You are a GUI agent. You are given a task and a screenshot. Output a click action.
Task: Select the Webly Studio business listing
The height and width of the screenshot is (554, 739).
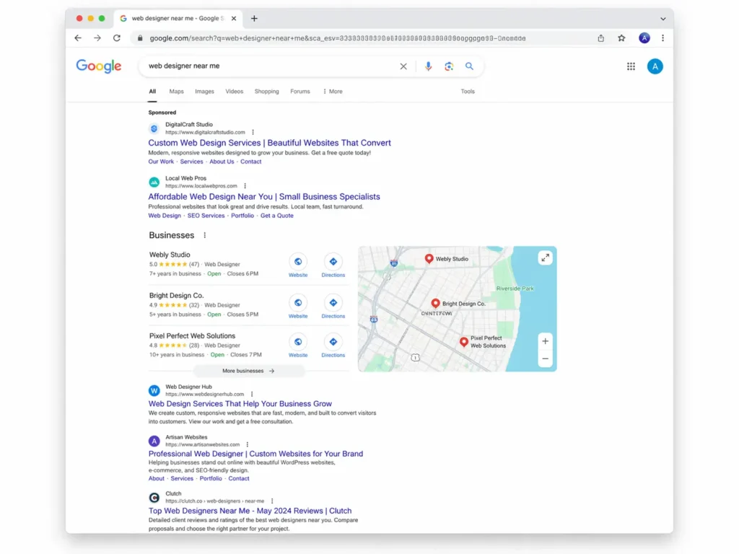[x=170, y=255]
